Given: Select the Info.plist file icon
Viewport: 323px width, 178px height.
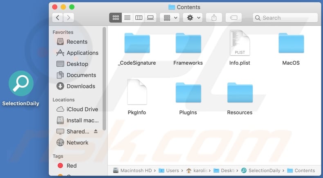Looking at the screenshot, I should (x=240, y=43).
